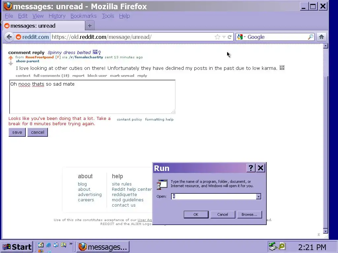Open the Tools menu

coord(108,16)
